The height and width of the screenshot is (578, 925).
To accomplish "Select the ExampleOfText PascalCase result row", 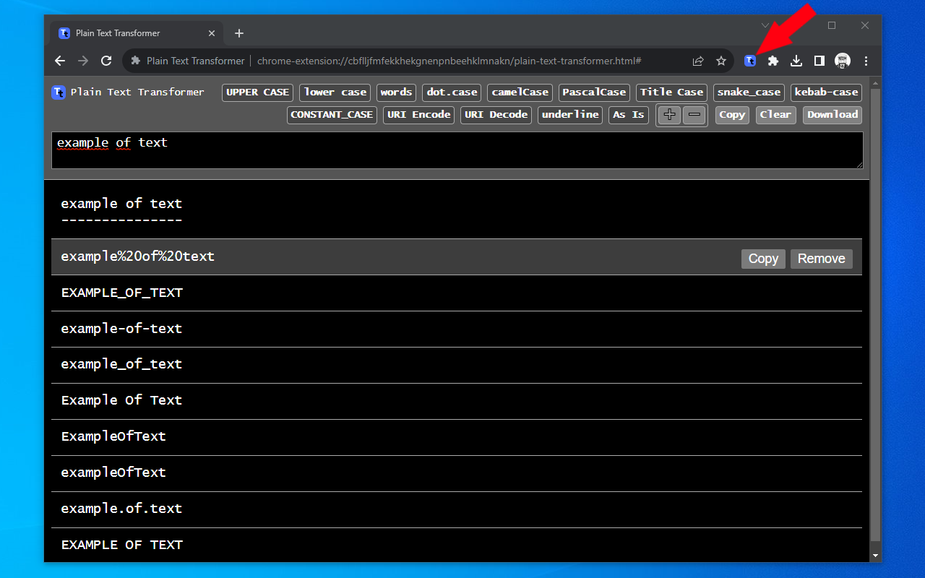I will click(457, 437).
